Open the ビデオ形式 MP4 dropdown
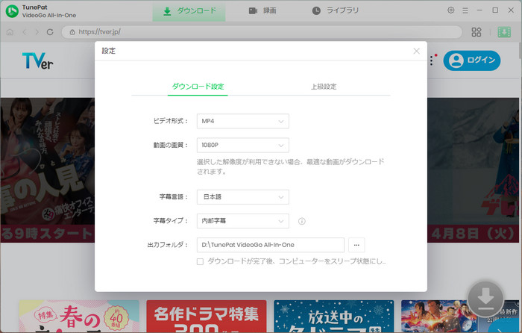Viewport: 522px width, 333px height. pyautogui.click(x=242, y=121)
